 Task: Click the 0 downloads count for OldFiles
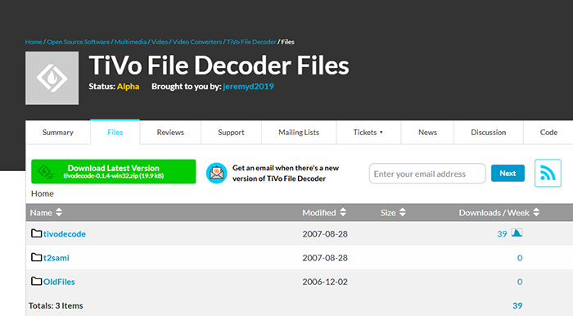(520, 282)
